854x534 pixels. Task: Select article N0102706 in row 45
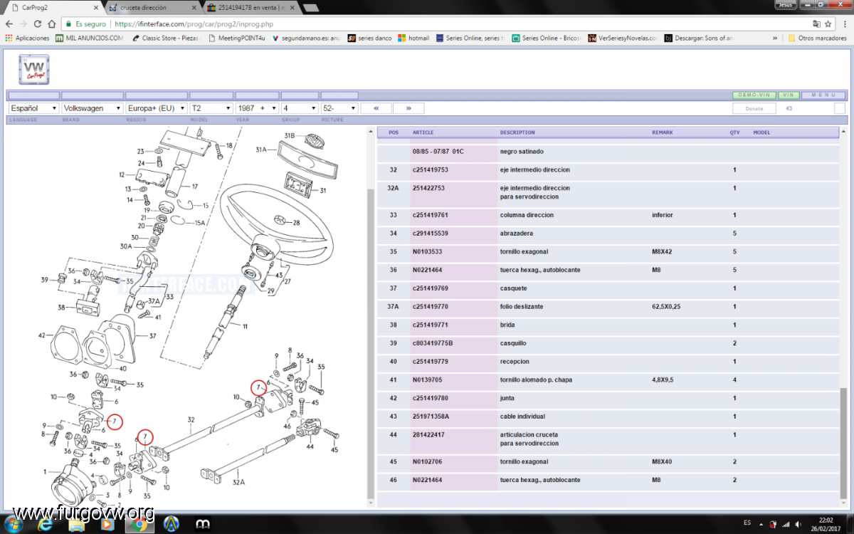coord(427,461)
